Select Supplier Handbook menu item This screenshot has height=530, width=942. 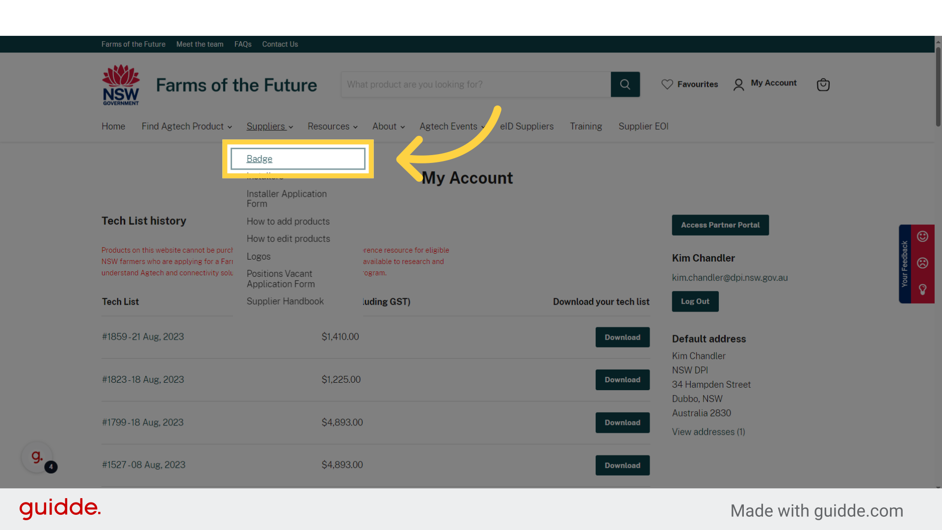pos(285,301)
